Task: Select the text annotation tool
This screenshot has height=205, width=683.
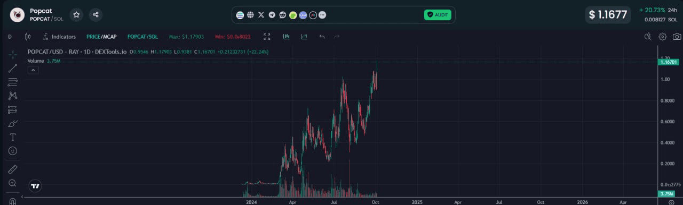Action: point(13,137)
